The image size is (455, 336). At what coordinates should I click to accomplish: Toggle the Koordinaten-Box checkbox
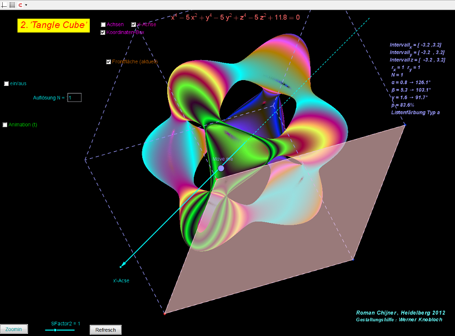click(x=103, y=32)
